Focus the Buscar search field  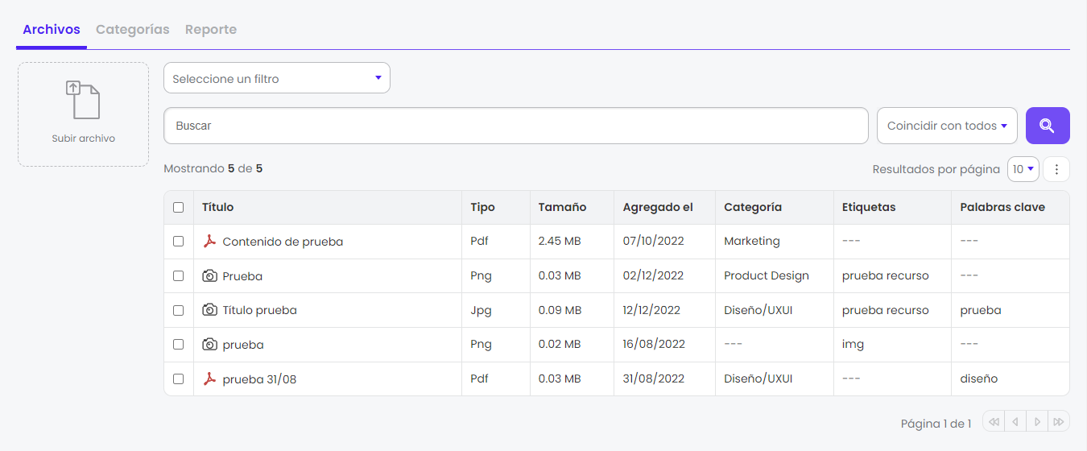(515, 126)
